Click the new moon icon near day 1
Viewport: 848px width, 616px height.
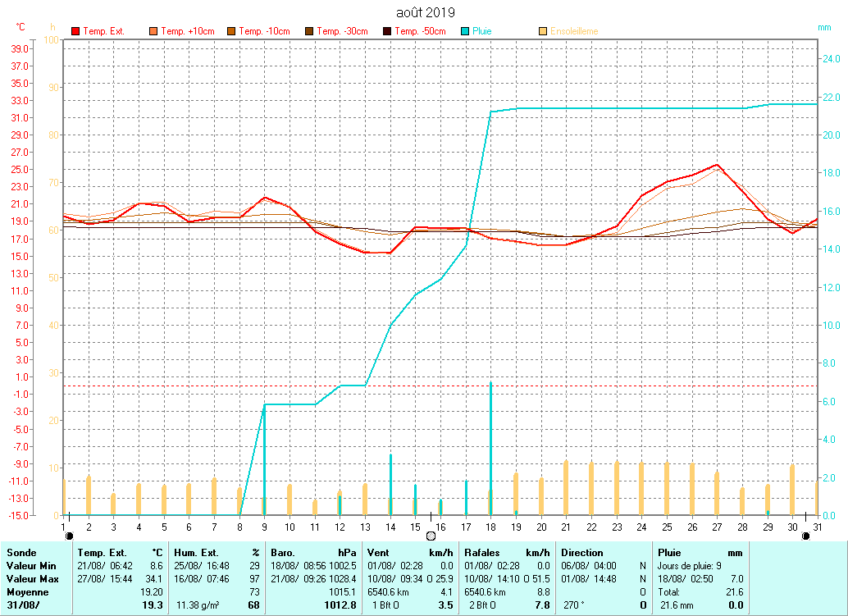coord(69,536)
